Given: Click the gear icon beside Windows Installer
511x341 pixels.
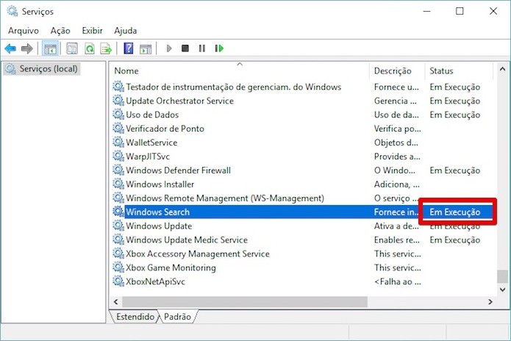Looking at the screenshot, I should pos(118,184).
